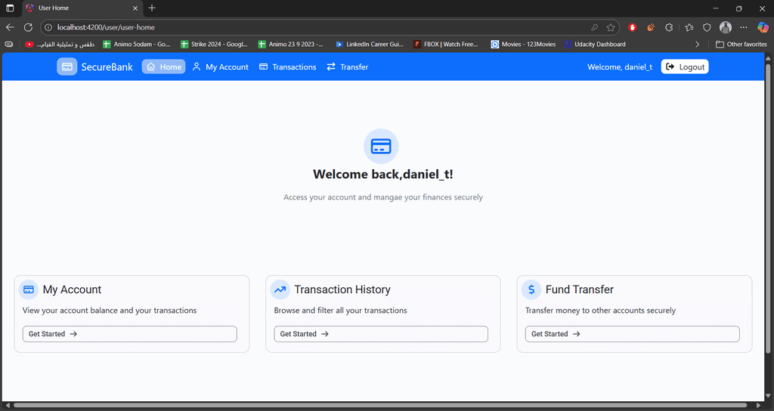The image size is (774, 411).
Task: Open LinkedIn Career Guide bookmark
Action: [370, 45]
